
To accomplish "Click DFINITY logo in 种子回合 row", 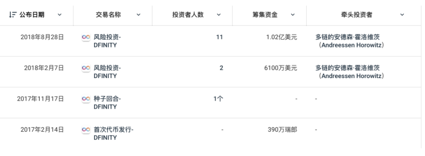I will [x=86, y=99].
